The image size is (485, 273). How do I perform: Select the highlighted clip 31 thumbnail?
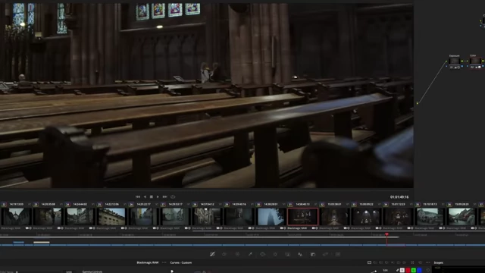pos(303,216)
